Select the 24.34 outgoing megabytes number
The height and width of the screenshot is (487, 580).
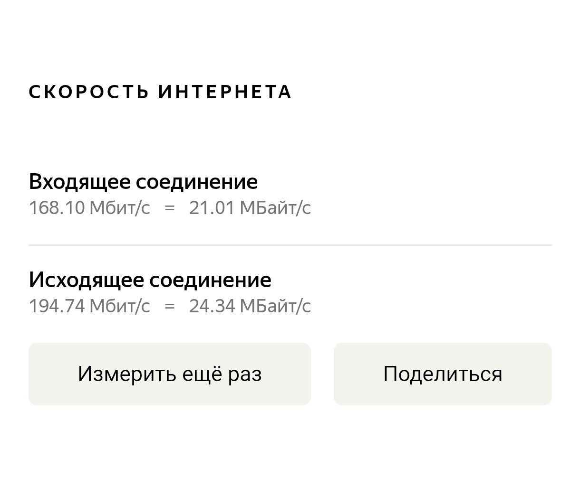point(212,306)
